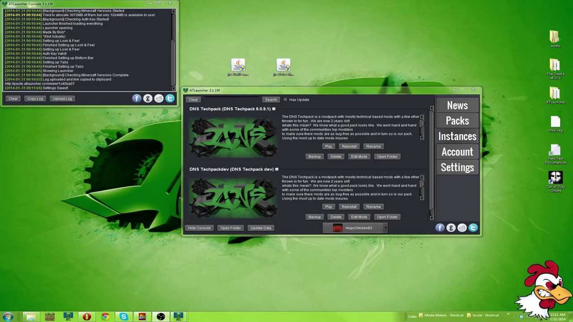Viewport: 573px width, 322px height.
Task: Click Facebook icon in main ATLauncher window
Action: (x=440, y=228)
